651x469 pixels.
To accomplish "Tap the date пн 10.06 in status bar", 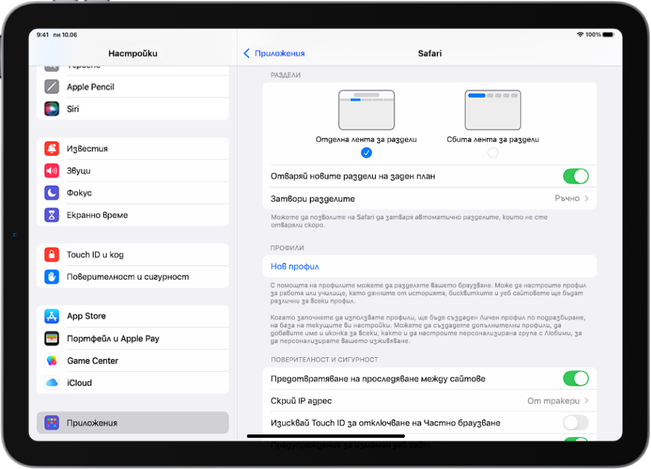I will (x=65, y=35).
